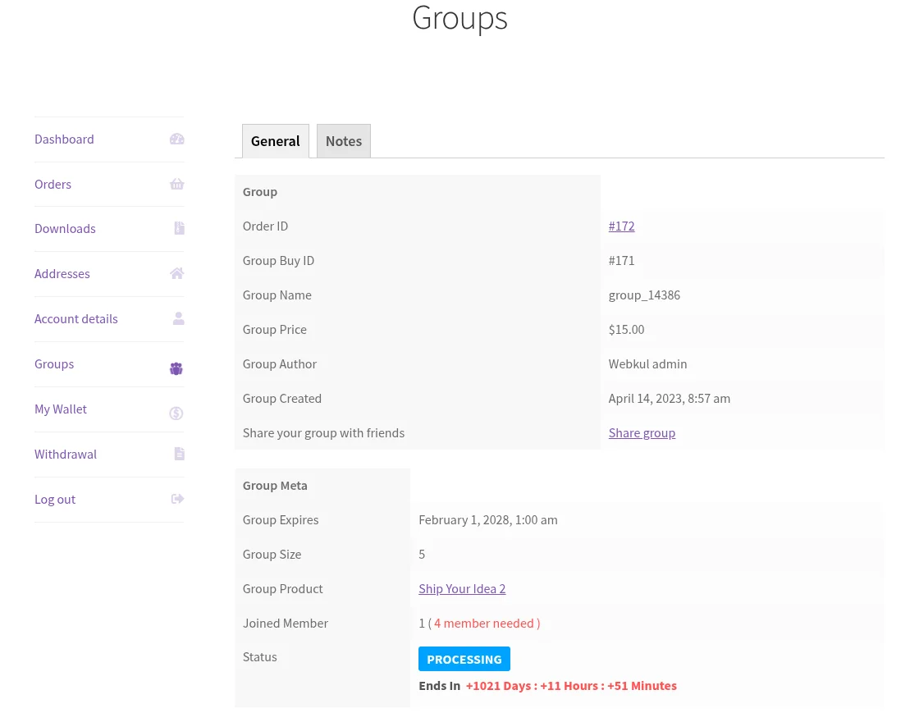Select the Dashboard speedometer icon
Viewport: 919px width, 722px height.
click(x=176, y=139)
